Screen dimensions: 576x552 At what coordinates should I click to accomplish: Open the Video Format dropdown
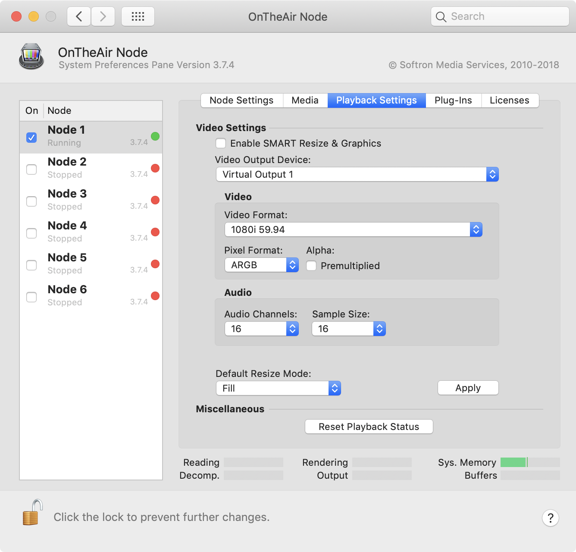pos(354,229)
